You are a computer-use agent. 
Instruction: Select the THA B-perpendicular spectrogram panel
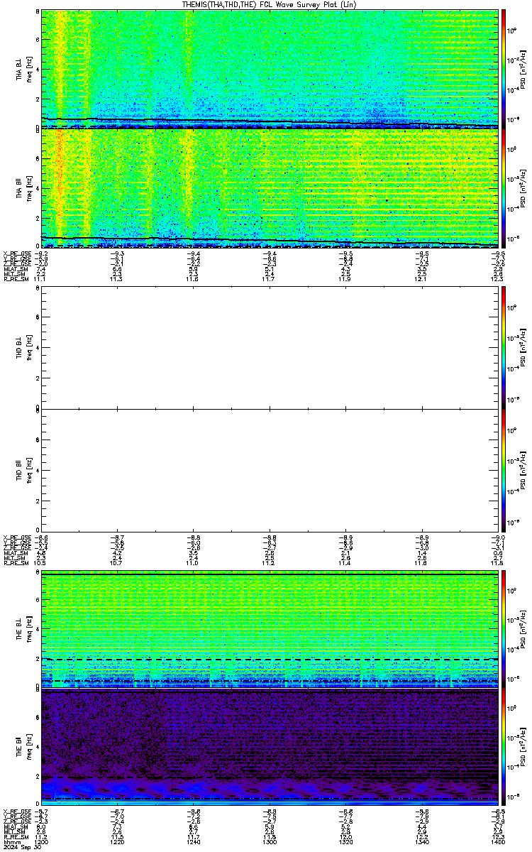[270, 69]
